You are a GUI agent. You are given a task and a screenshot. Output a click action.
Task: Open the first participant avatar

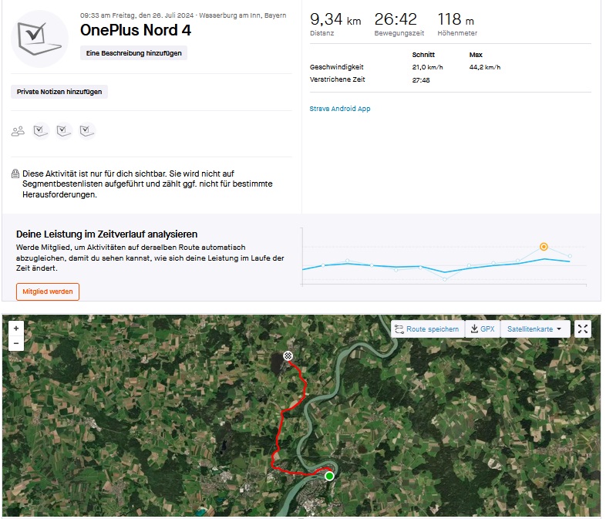tap(42, 130)
